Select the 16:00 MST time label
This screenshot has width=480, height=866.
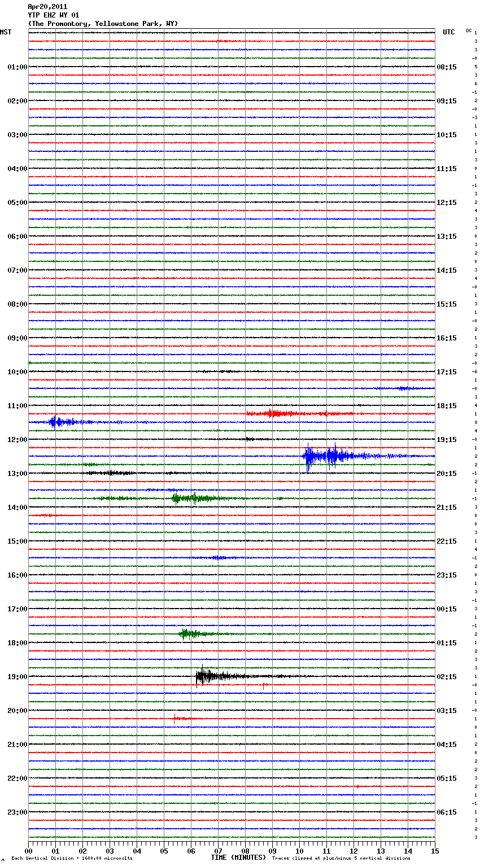18,575
